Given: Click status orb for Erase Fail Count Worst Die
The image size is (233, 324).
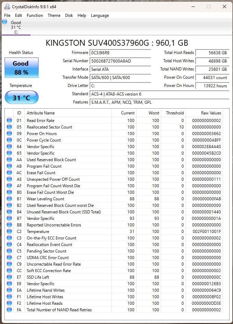Looking at the screenshot, I should point(9,192).
